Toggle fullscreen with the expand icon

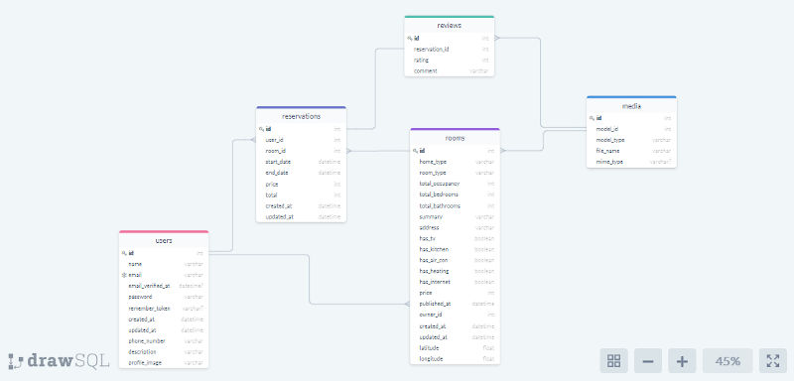click(773, 361)
